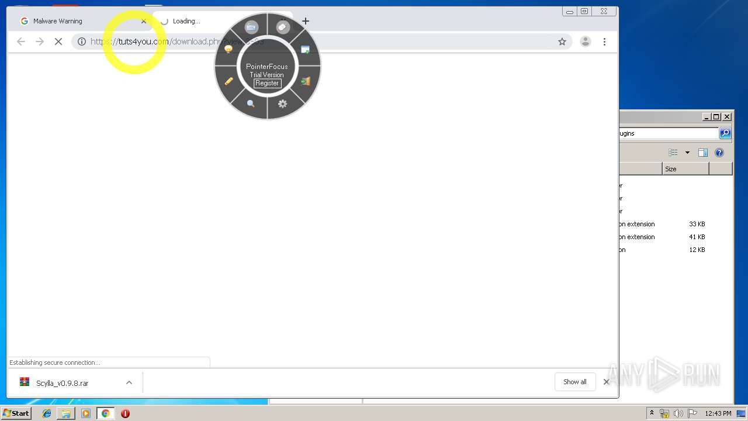Activate the magnifier tool in PointerFocus wheel
The image size is (748, 421).
click(251, 103)
